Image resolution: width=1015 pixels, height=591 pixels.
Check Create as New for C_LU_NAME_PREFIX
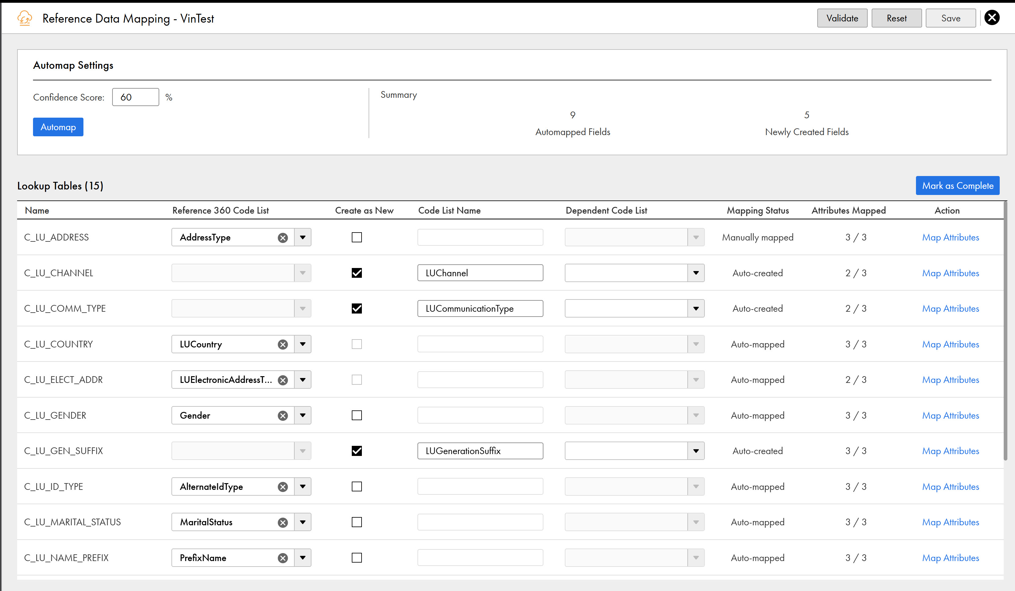pos(356,558)
